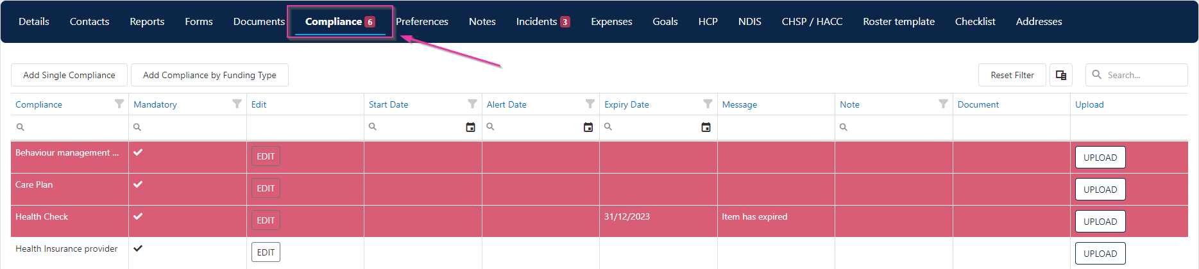Upload document for Behaviour management row

pyautogui.click(x=1100, y=158)
